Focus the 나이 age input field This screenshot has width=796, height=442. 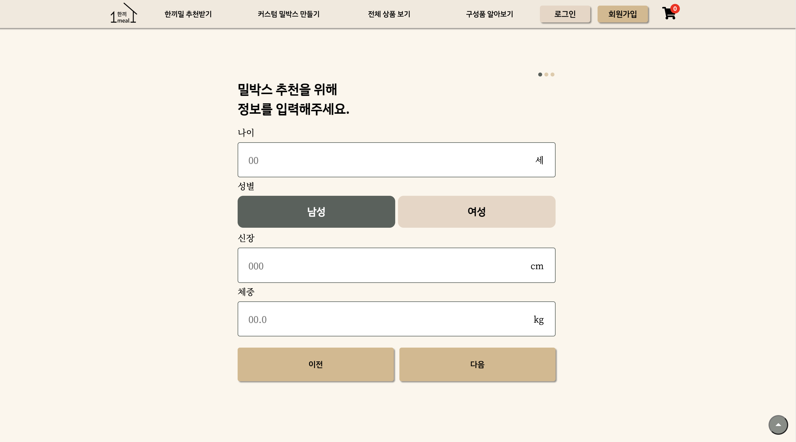coord(396,160)
